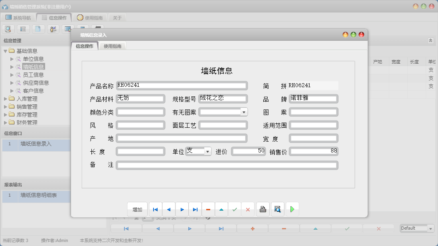Jump to the first record in dialog toolbar
The width and height of the screenshot is (438, 246).
pos(155,209)
